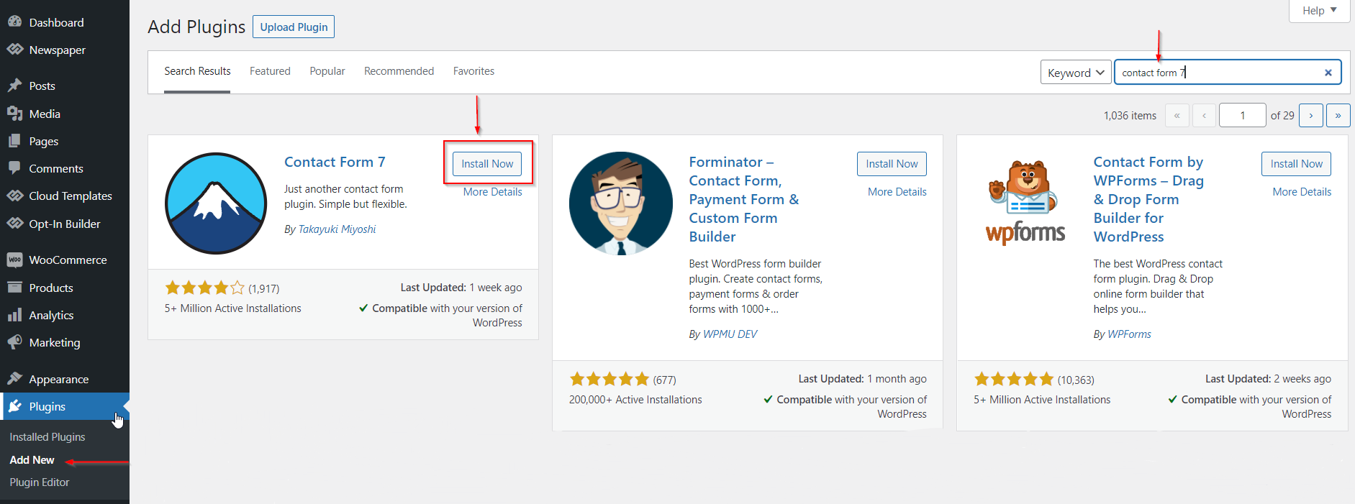Click the Pages icon in sidebar
Viewport: 1355px width, 504px height.
(x=14, y=141)
